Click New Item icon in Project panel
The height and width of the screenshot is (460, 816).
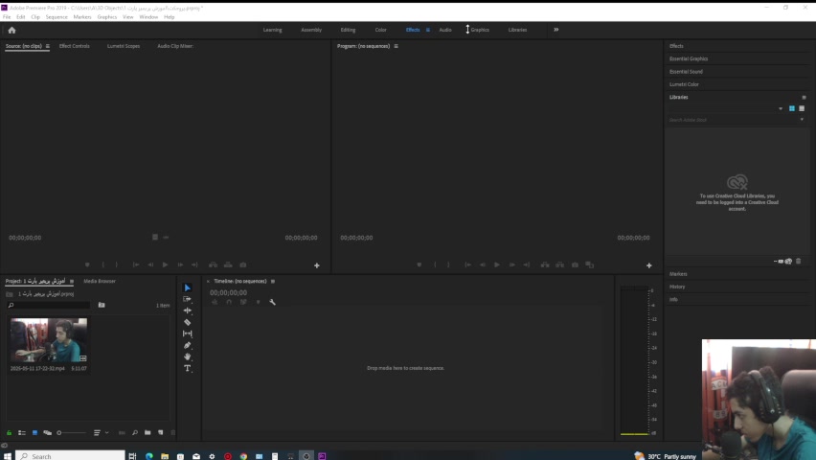point(160,432)
